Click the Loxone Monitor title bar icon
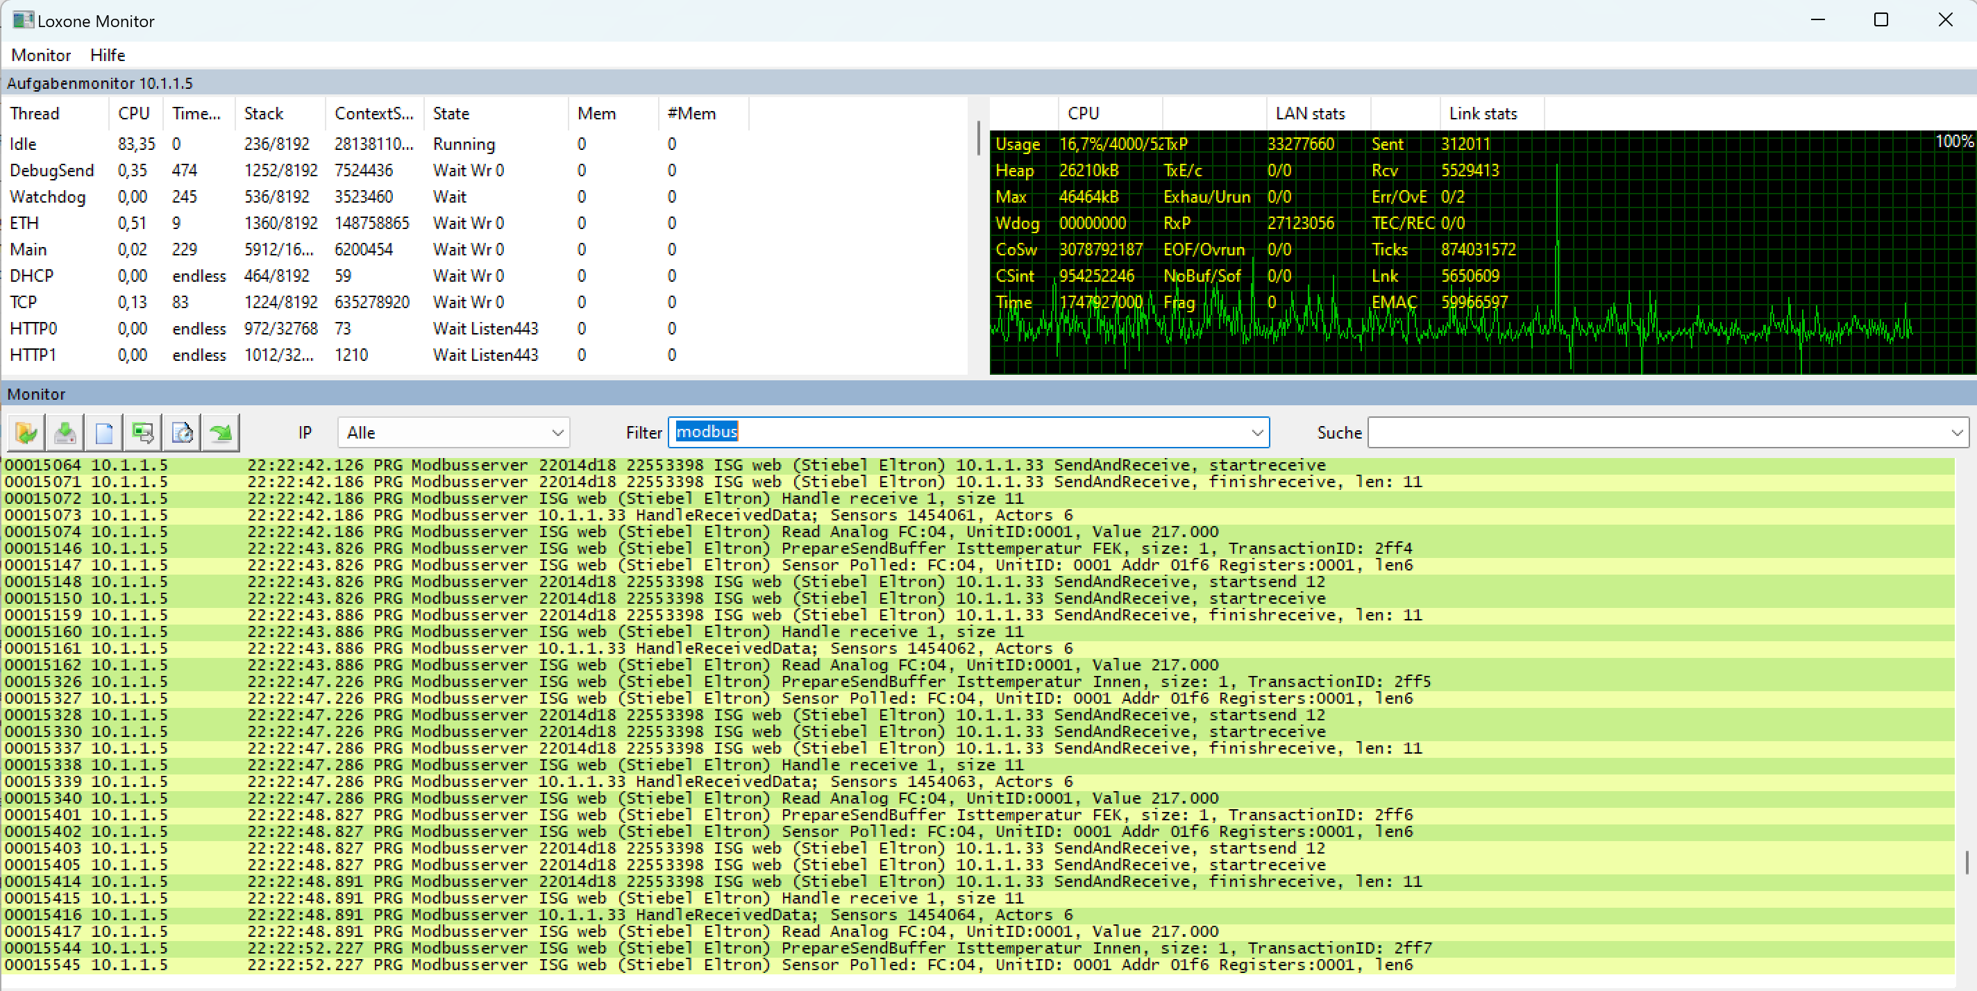Image resolution: width=1977 pixels, height=991 pixels. pos(23,20)
